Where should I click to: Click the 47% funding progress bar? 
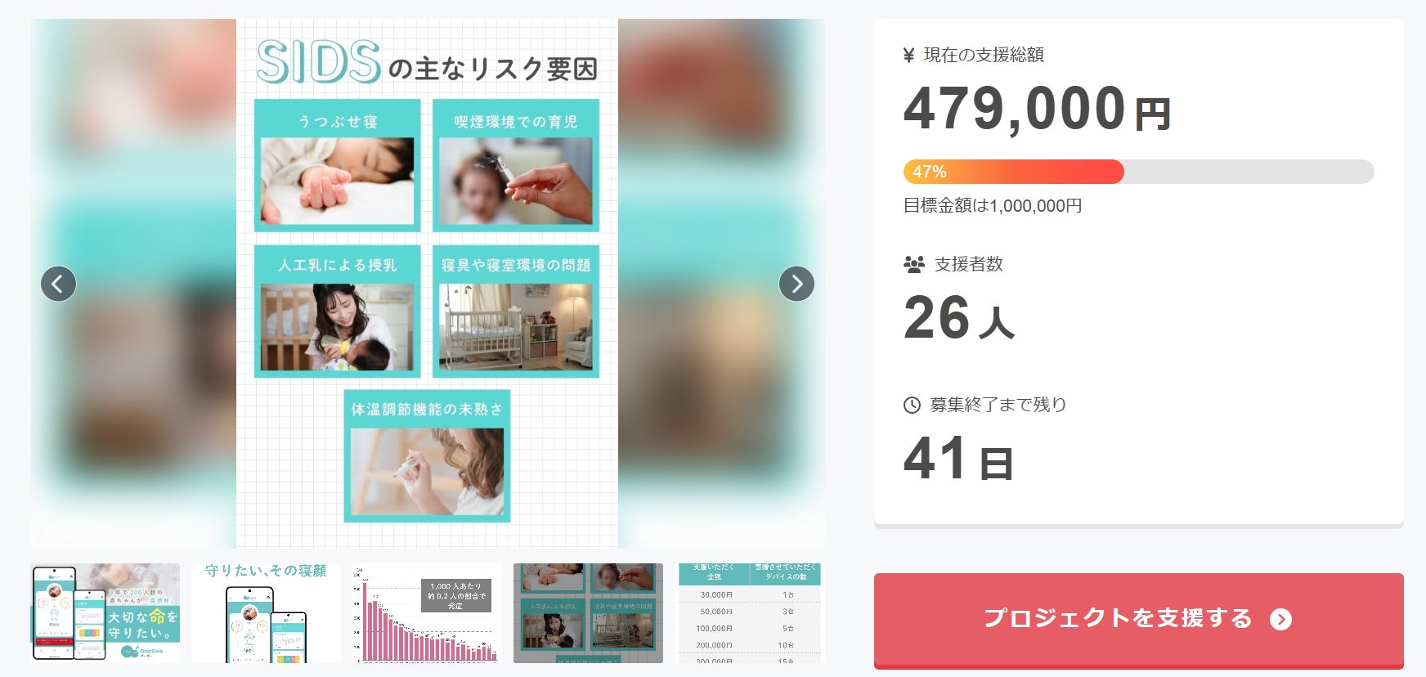[1138, 172]
